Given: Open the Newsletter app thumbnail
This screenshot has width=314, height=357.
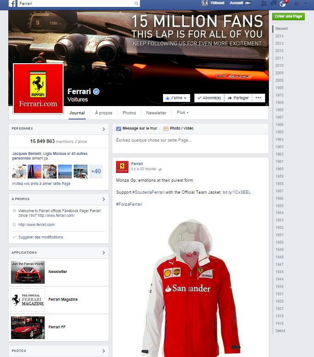Looking at the screenshot, I should (x=28, y=272).
